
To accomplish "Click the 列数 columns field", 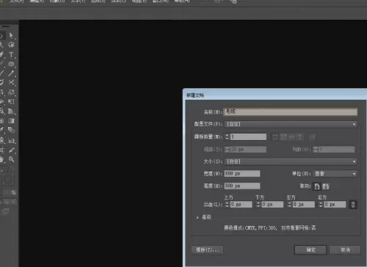I will [x=336, y=149].
